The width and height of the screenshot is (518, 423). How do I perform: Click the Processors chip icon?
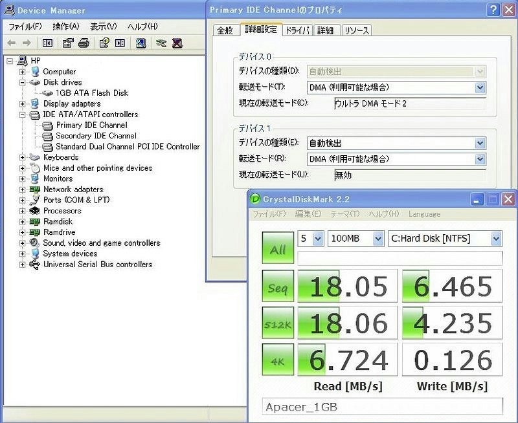pos(35,210)
